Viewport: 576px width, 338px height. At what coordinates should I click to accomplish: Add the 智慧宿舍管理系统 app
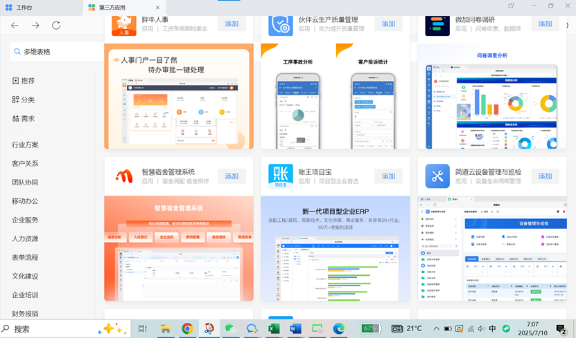point(232,176)
